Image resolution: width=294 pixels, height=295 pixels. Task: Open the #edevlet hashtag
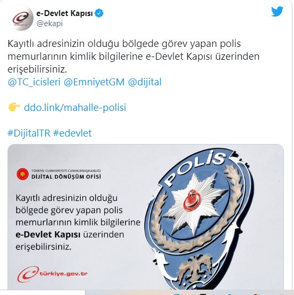point(72,133)
